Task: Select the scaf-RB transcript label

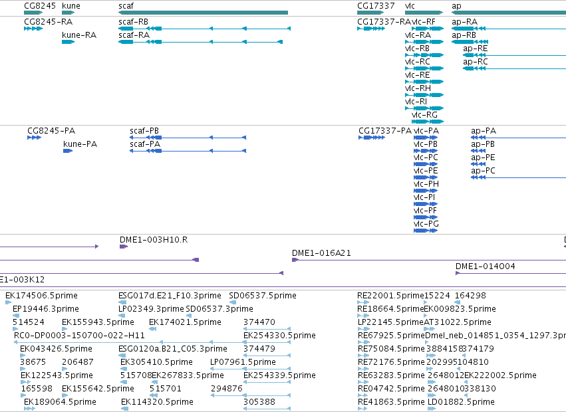Action: click(x=133, y=22)
